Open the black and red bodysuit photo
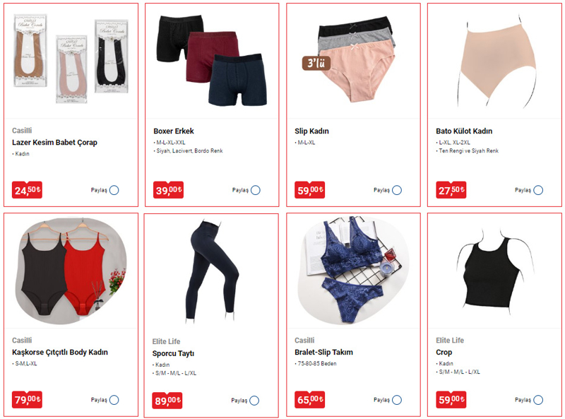The height and width of the screenshot is (419, 565). pyautogui.click(x=71, y=271)
